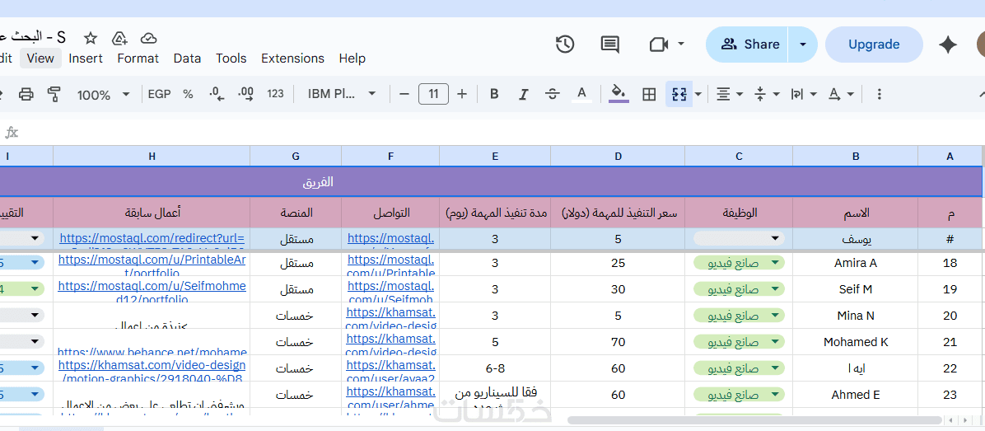Image resolution: width=985 pixels, height=431 pixels.
Task: Click the Gemini sparkle icon
Action: pyautogui.click(x=948, y=45)
